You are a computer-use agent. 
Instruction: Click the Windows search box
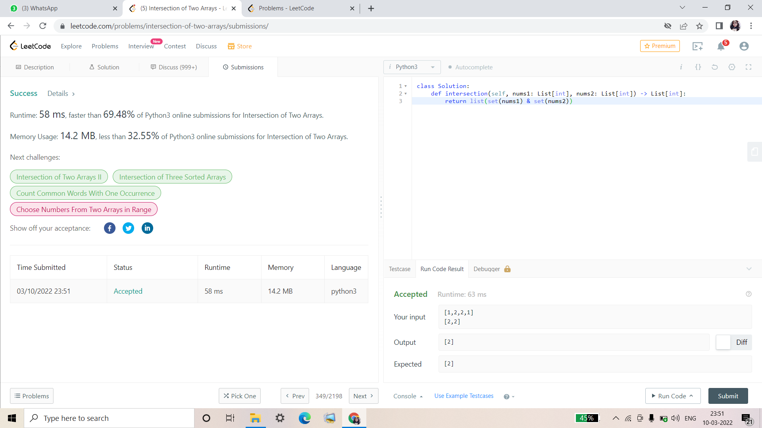pos(109,418)
